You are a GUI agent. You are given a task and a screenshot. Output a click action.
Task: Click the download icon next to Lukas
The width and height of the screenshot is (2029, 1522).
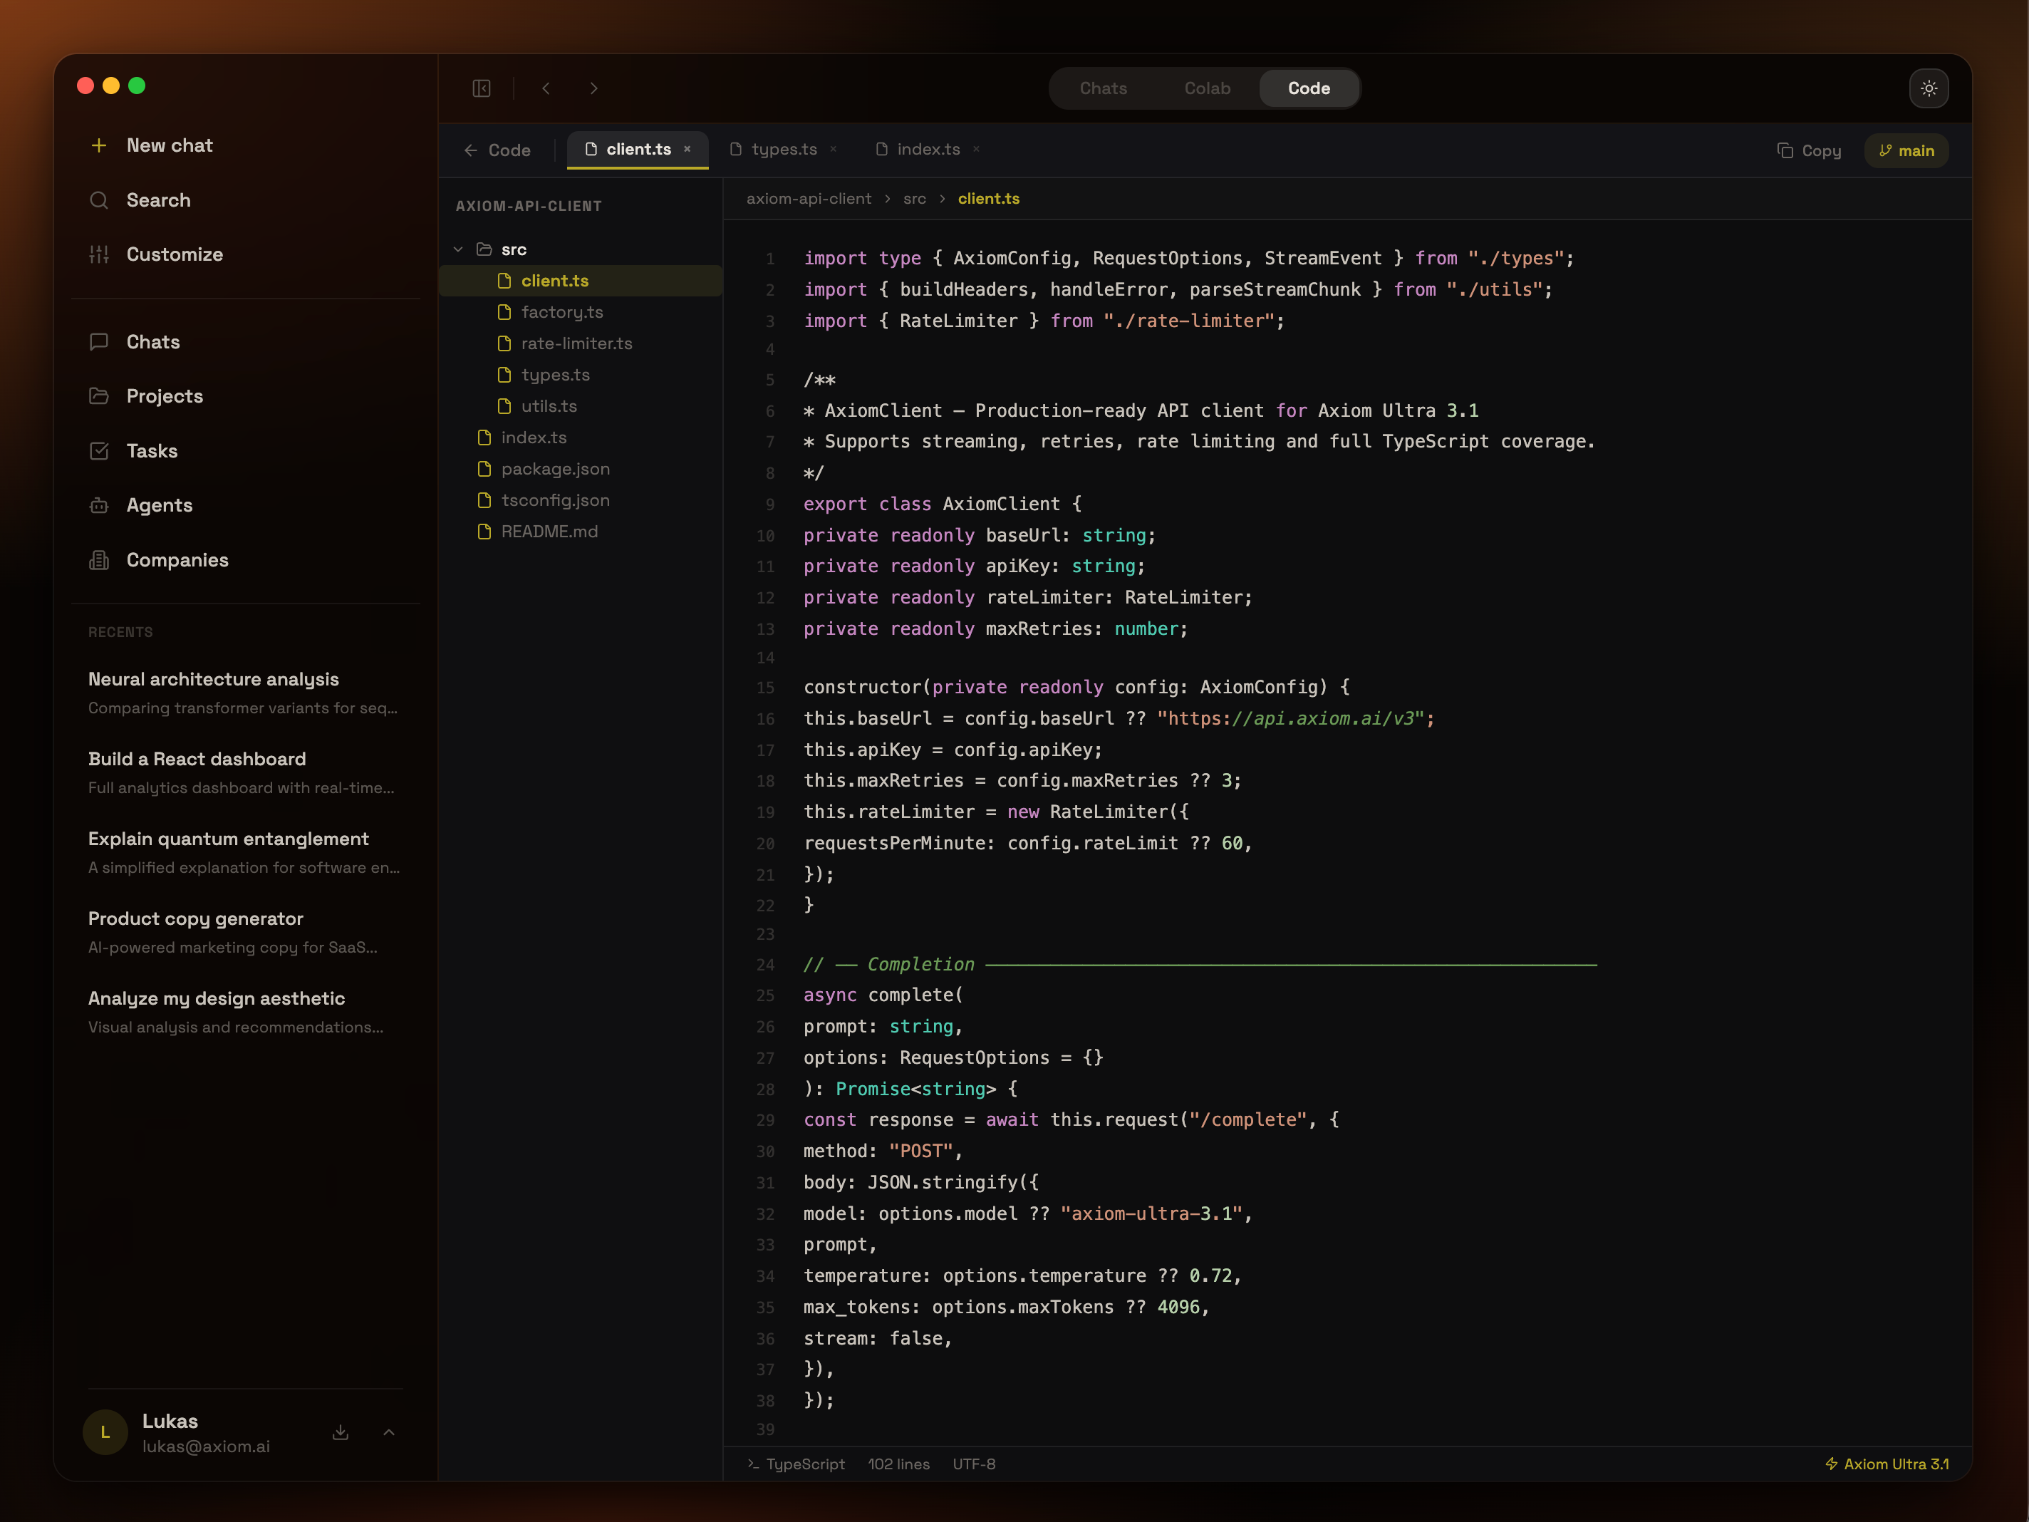point(341,1432)
